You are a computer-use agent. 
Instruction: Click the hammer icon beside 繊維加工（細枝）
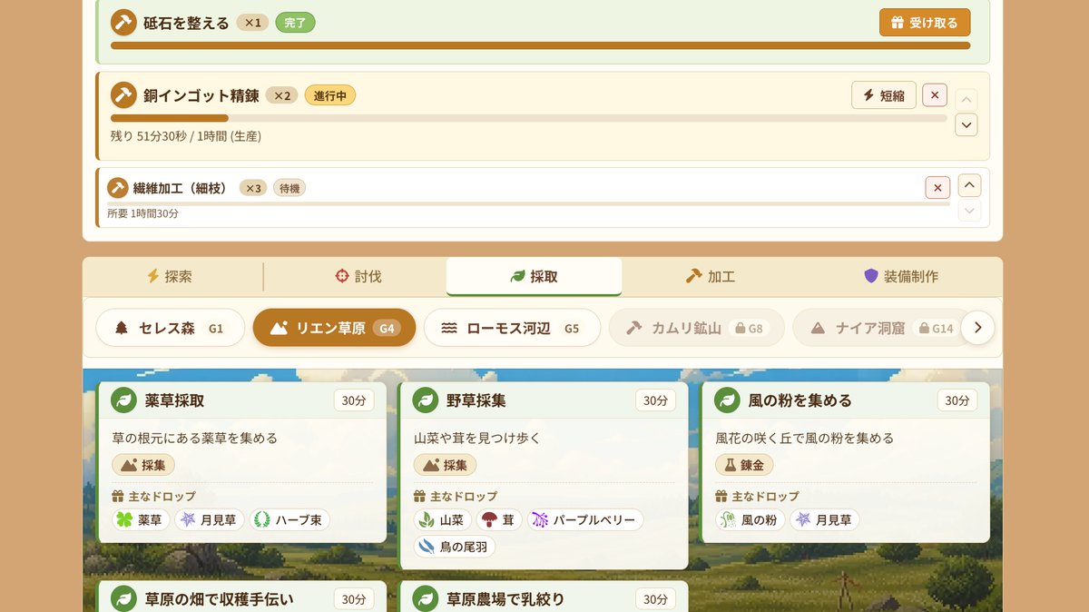pyautogui.click(x=118, y=188)
